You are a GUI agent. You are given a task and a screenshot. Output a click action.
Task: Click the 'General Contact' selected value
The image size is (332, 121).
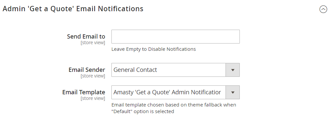pos(135,70)
